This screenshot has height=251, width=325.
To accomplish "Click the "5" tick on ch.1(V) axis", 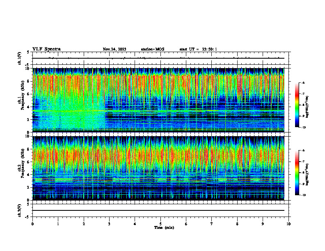I will pyautogui.click(x=28, y=52).
